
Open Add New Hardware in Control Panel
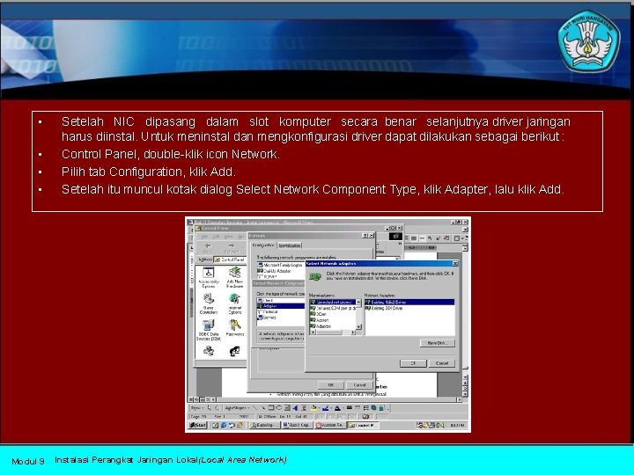point(235,278)
